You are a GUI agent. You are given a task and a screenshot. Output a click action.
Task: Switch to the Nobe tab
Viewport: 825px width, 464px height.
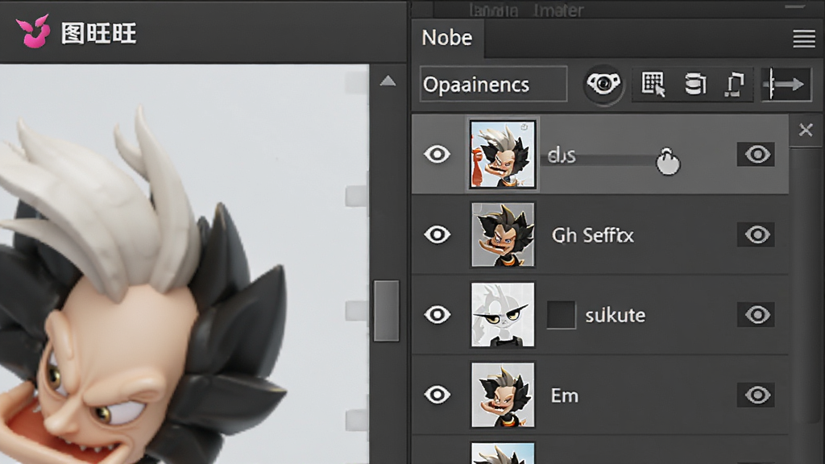(x=447, y=38)
